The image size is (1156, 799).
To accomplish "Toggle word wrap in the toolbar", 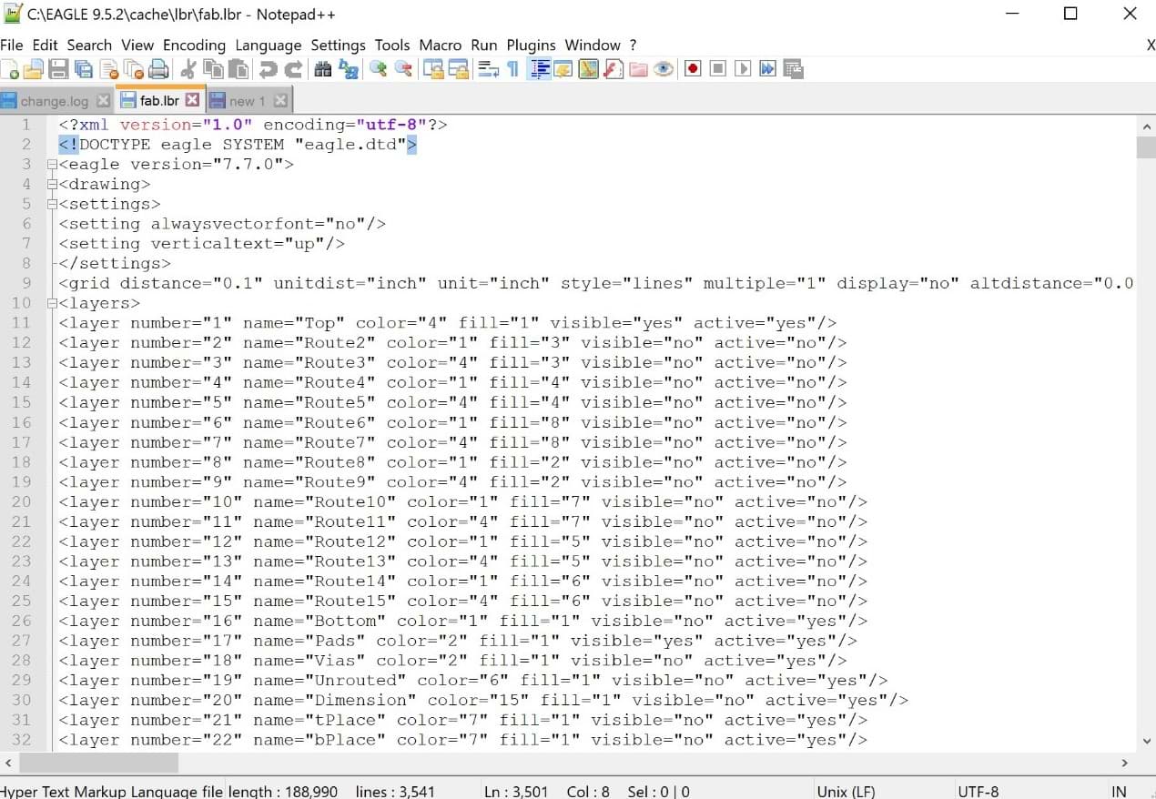I will tap(488, 69).
